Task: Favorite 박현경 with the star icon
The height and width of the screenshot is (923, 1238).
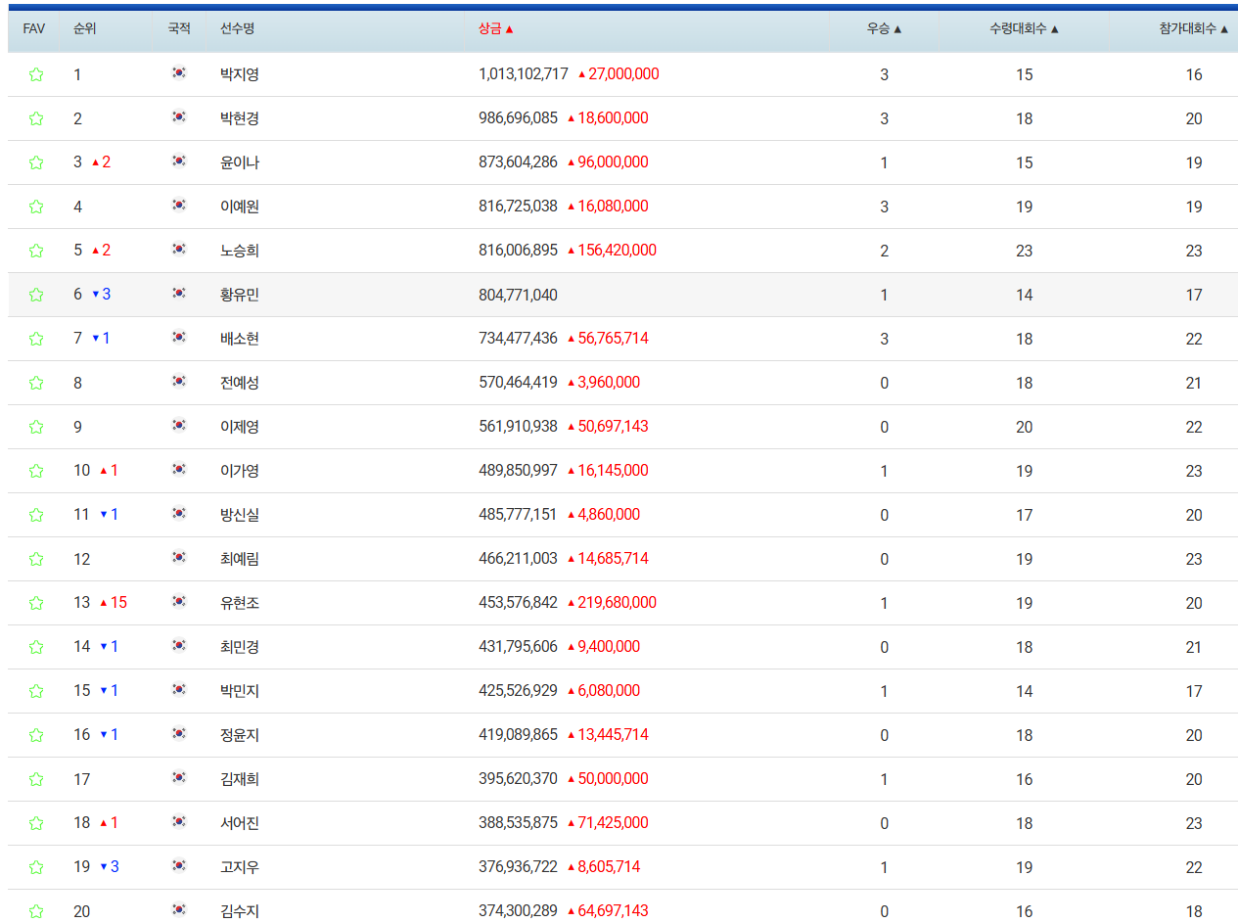Action: (36, 118)
